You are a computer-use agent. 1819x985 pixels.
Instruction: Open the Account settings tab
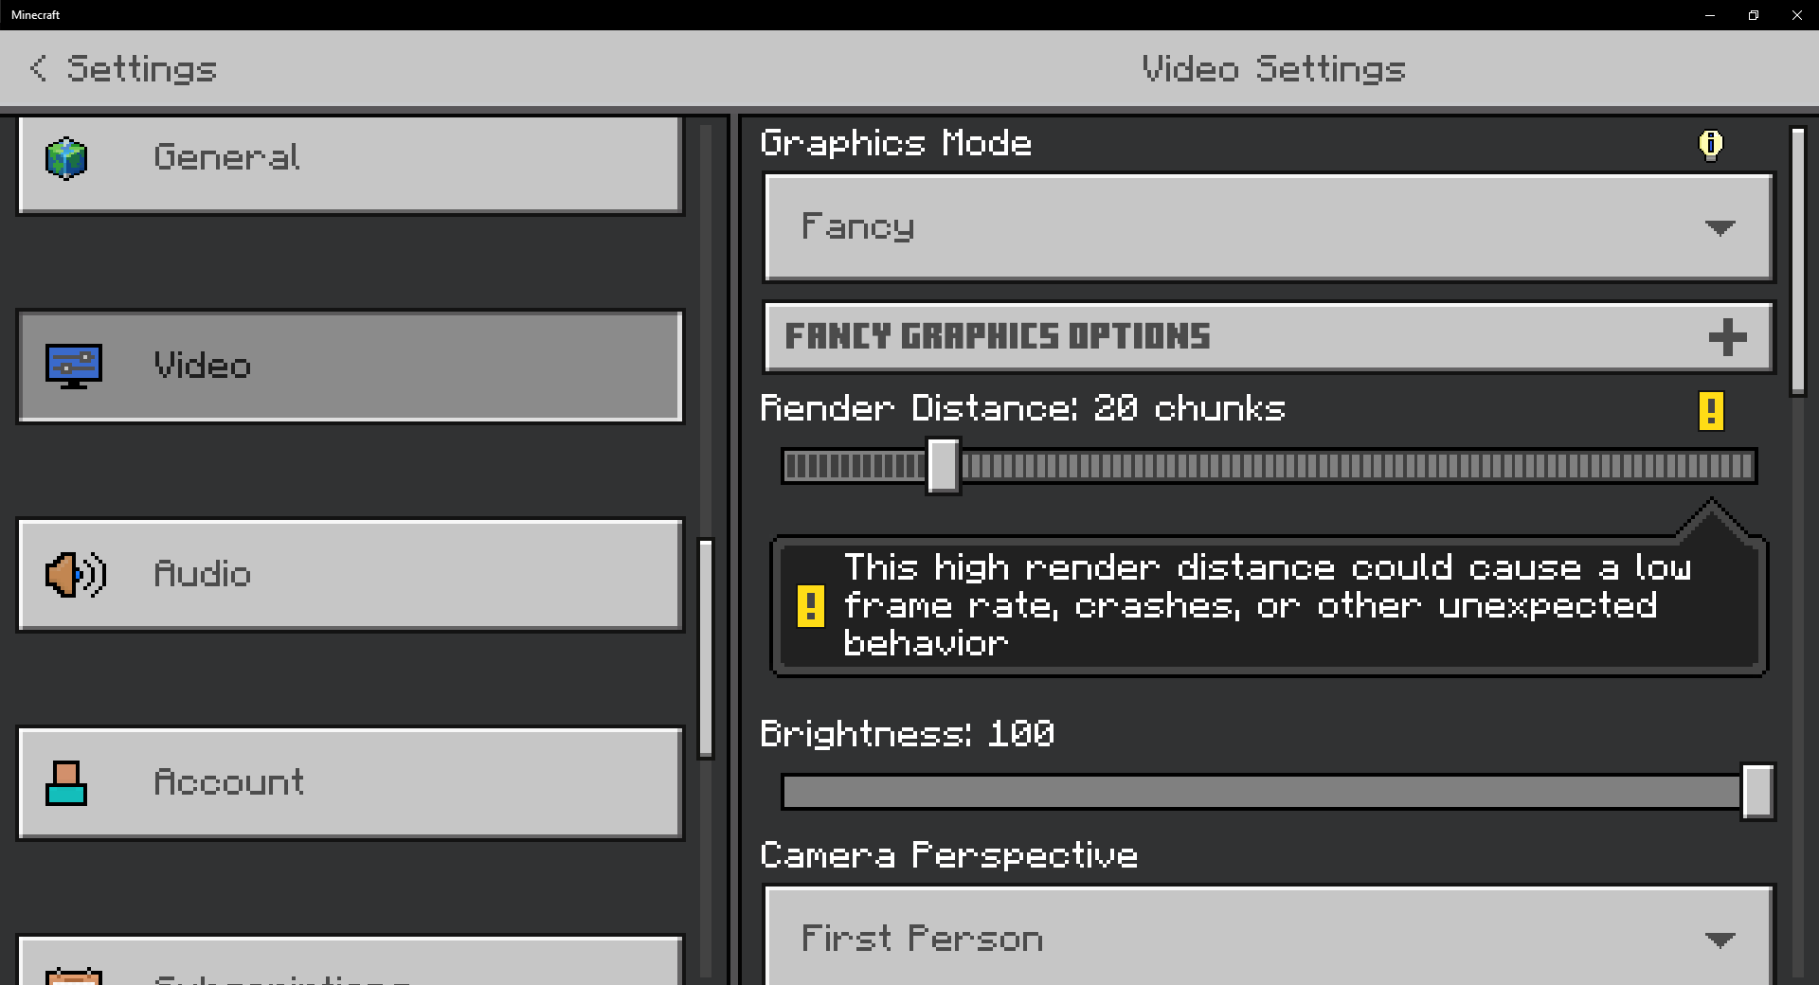351,783
